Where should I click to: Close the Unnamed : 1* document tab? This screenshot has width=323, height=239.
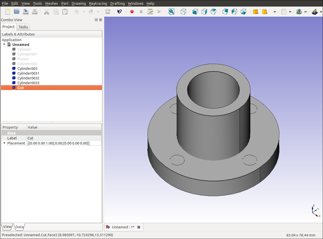click(139, 227)
